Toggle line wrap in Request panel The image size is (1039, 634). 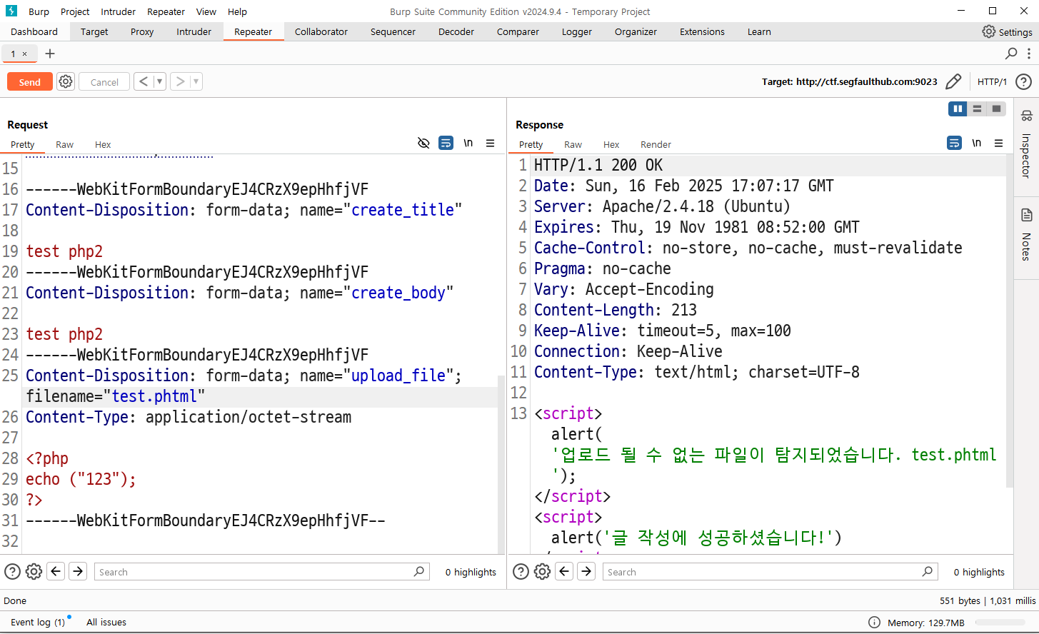coord(446,143)
